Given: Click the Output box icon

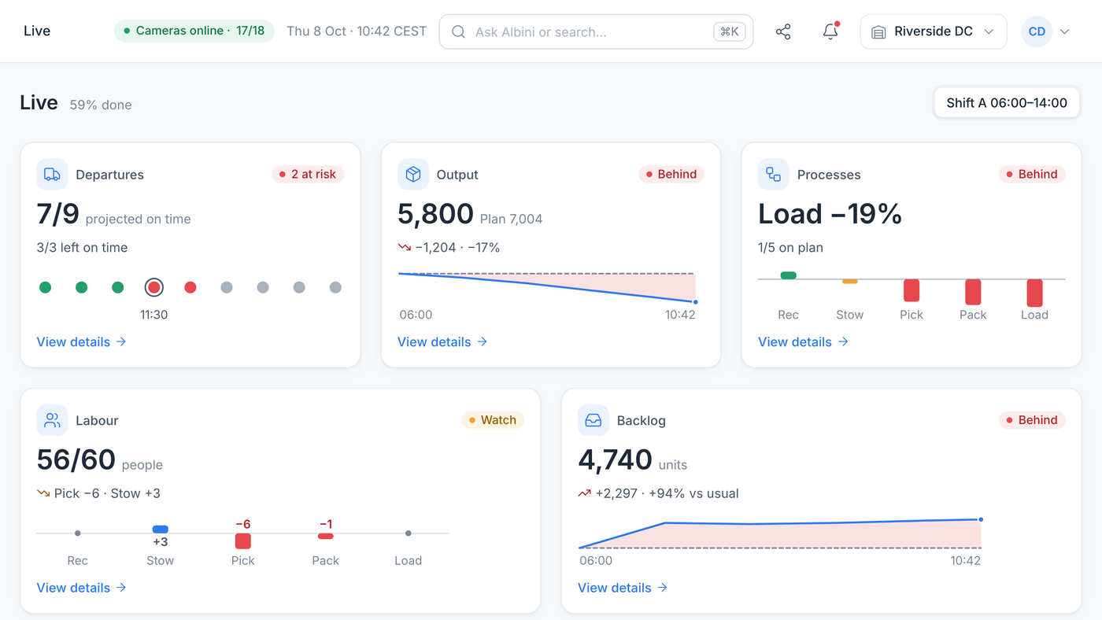Looking at the screenshot, I should coord(413,175).
